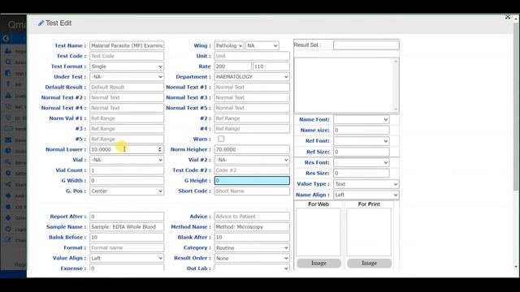Click the Test Name input field
The image size is (520, 292).
point(127,45)
